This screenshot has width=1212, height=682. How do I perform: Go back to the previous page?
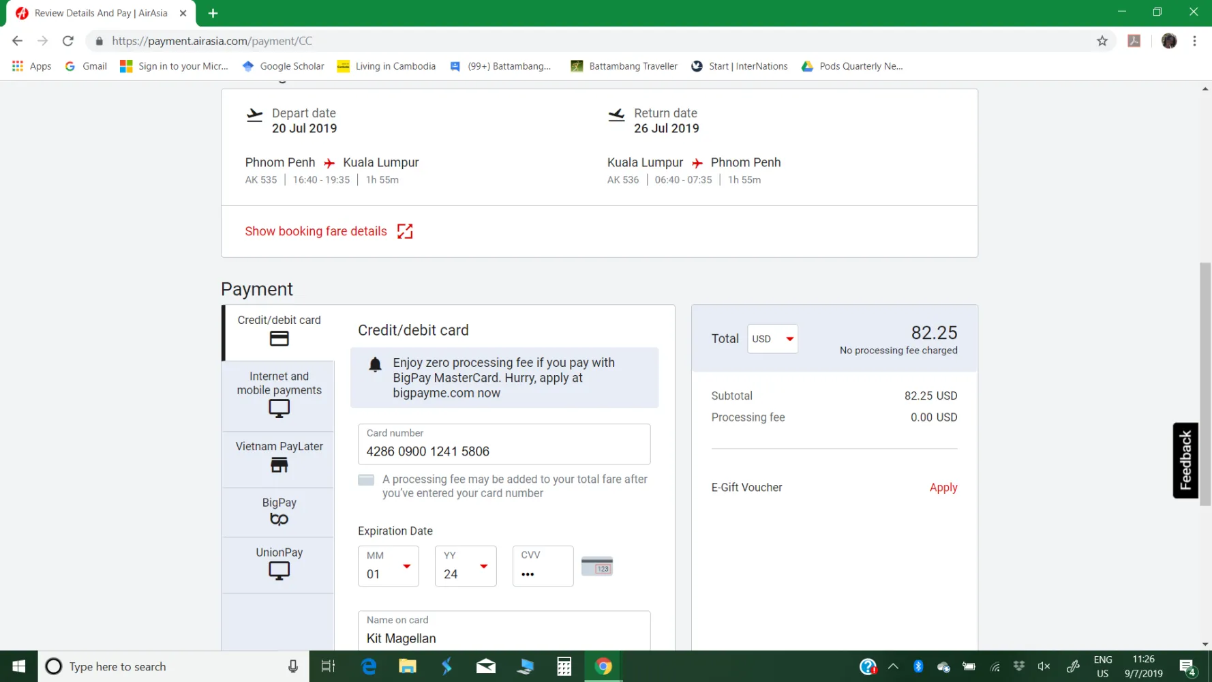coord(17,41)
